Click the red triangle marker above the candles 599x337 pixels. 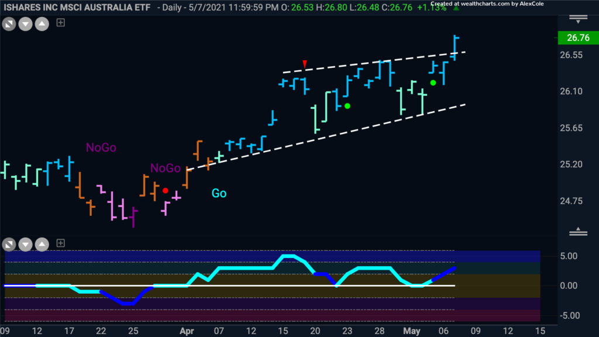tap(304, 64)
